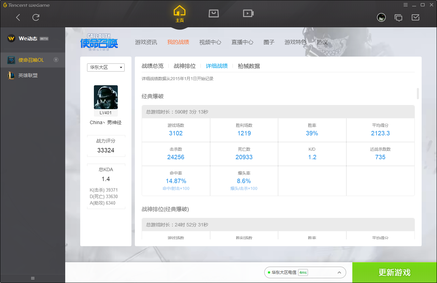
Task: Refresh the page with reload icon
Action: [36, 17]
